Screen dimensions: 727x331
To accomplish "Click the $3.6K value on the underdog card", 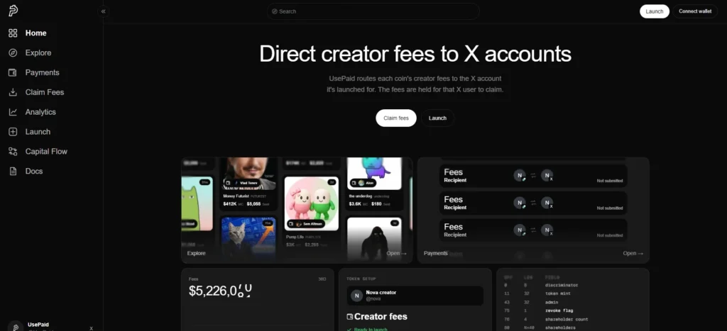I will [355, 203].
